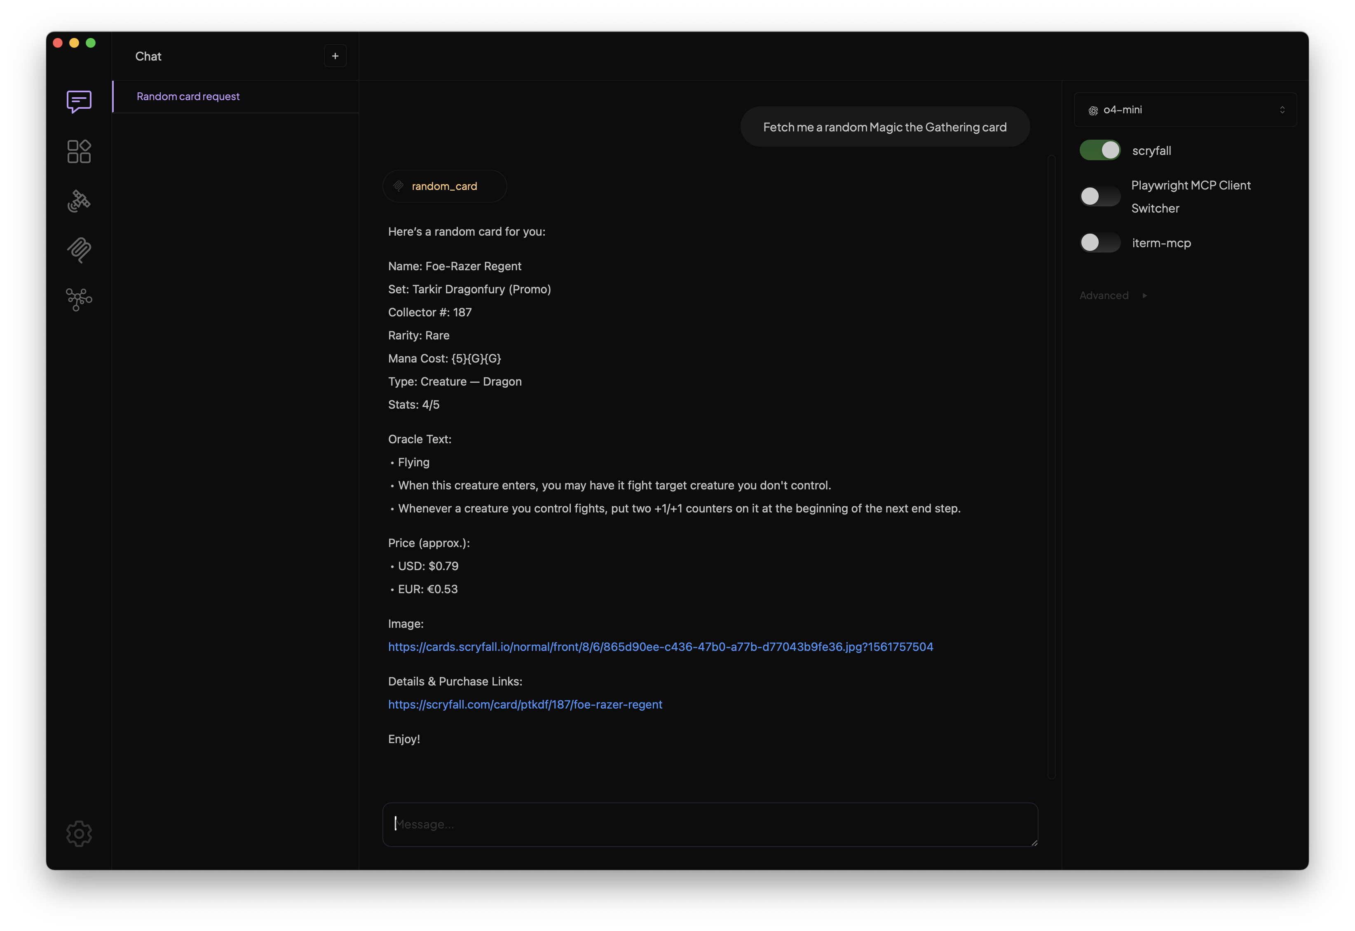Start a new chat with the plus button
1355x931 pixels.
(335, 56)
